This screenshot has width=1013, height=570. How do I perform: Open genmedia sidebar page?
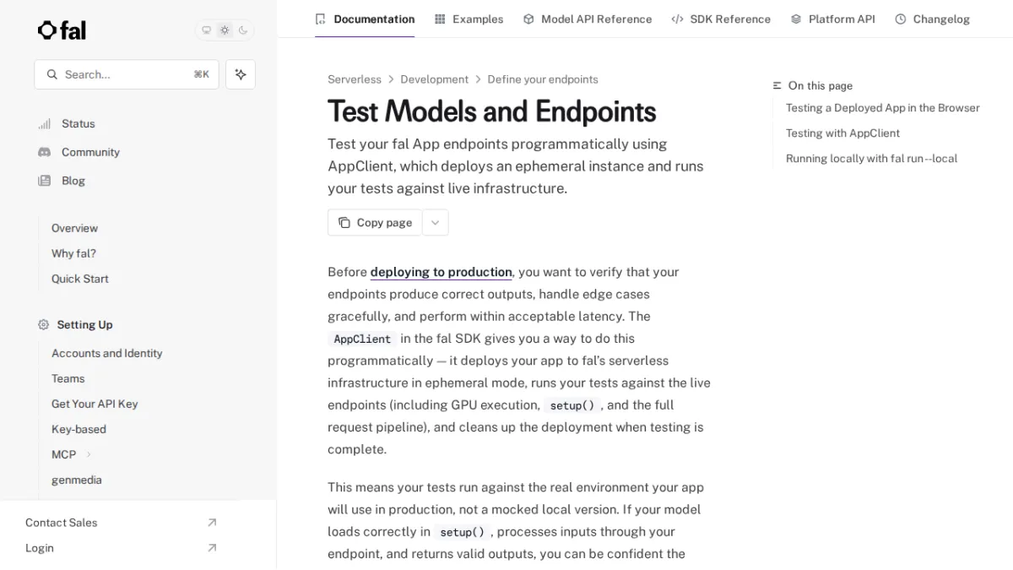pyautogui.click(x=76, y=480)
